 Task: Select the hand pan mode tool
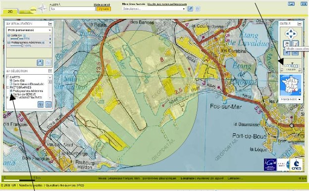pos(287,44)
